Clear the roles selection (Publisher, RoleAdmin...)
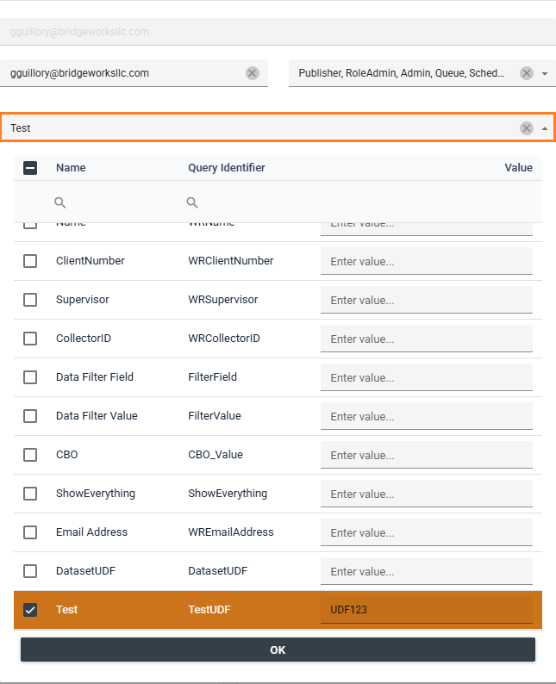 coord(527,73)
